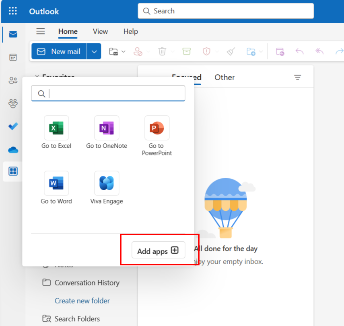Open OneDrive cloud icon
This screenshot has height=326, width=344.
[x=13, y=150]
